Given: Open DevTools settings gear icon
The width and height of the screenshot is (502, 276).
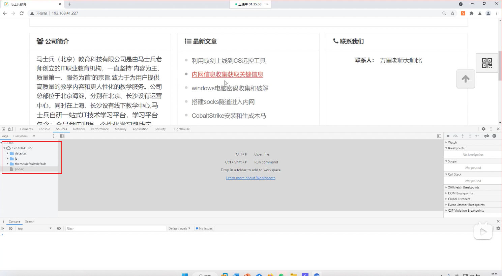Looking at the screenshot, I should click(x=483, y=129).
